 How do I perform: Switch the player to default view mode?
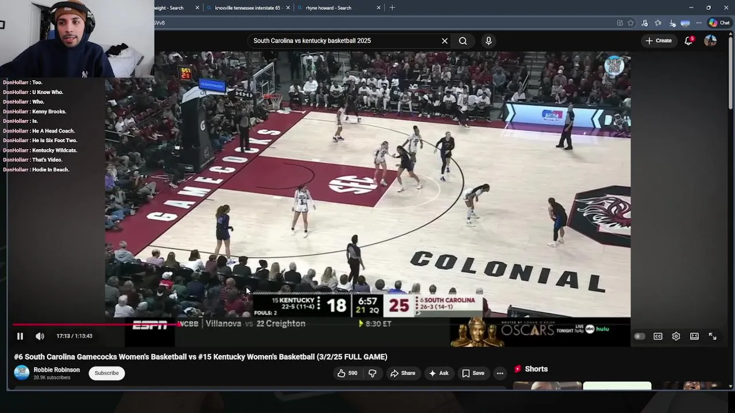pos(694,336)
